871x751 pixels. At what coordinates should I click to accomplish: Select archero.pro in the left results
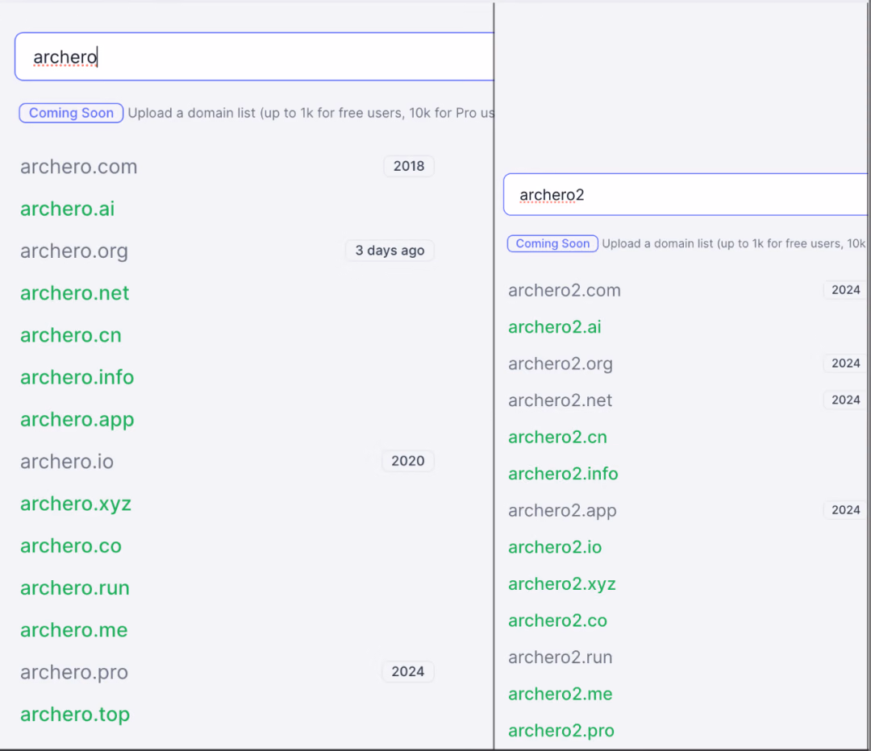pyautogui.click(x=74, y=672)
